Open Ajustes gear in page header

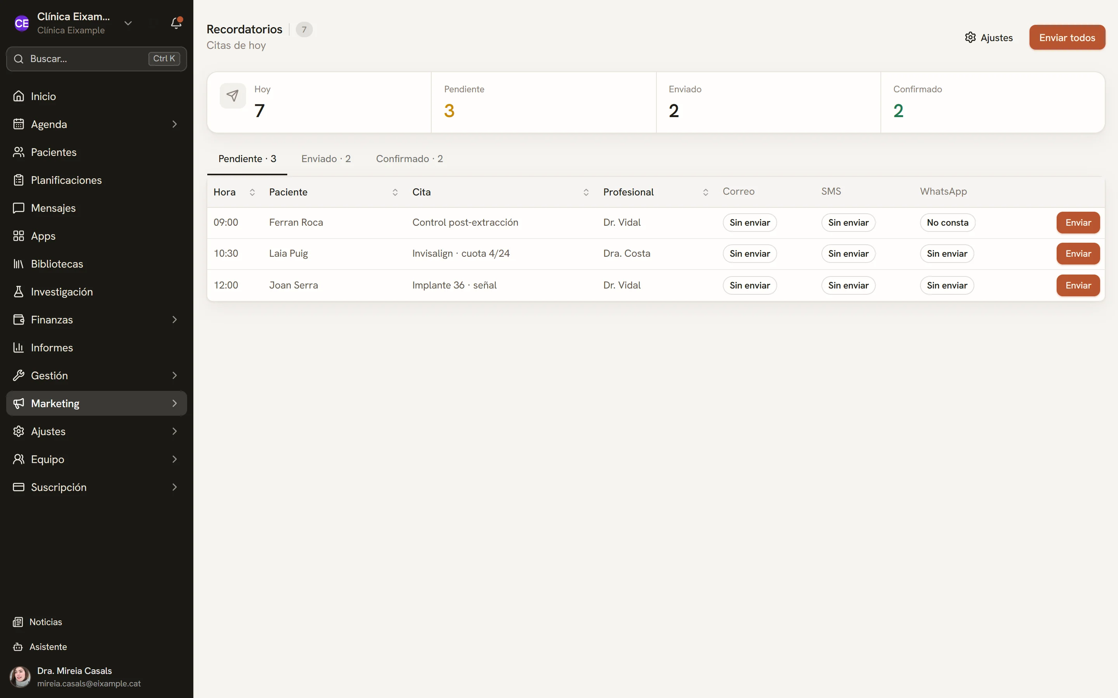(989, 37)
